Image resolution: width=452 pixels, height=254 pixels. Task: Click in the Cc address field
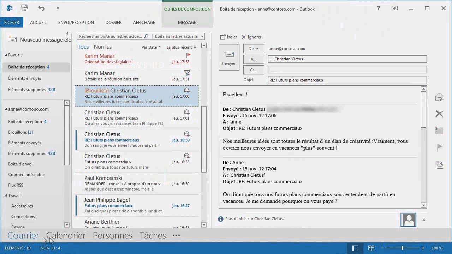click(x=347, y=70)
